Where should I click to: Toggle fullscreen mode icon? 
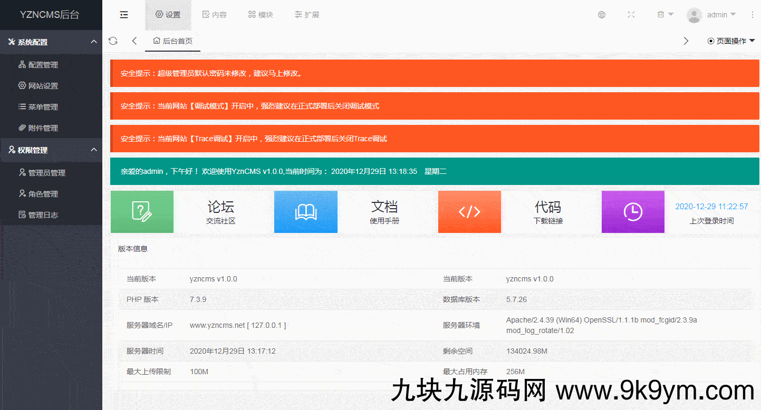pyautogui.click(x=631, y=15)
